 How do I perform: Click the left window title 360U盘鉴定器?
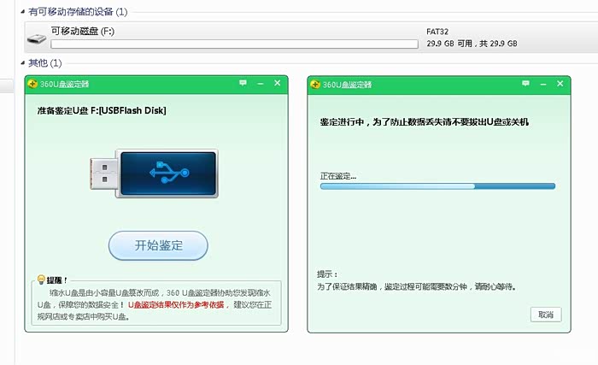click(64, 84)
